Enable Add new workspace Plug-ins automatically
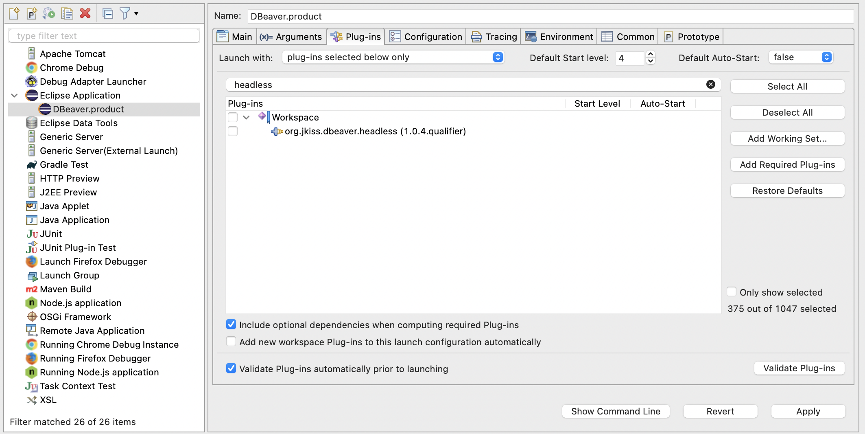Screen dimensions: 865x434 pos(231,342)
